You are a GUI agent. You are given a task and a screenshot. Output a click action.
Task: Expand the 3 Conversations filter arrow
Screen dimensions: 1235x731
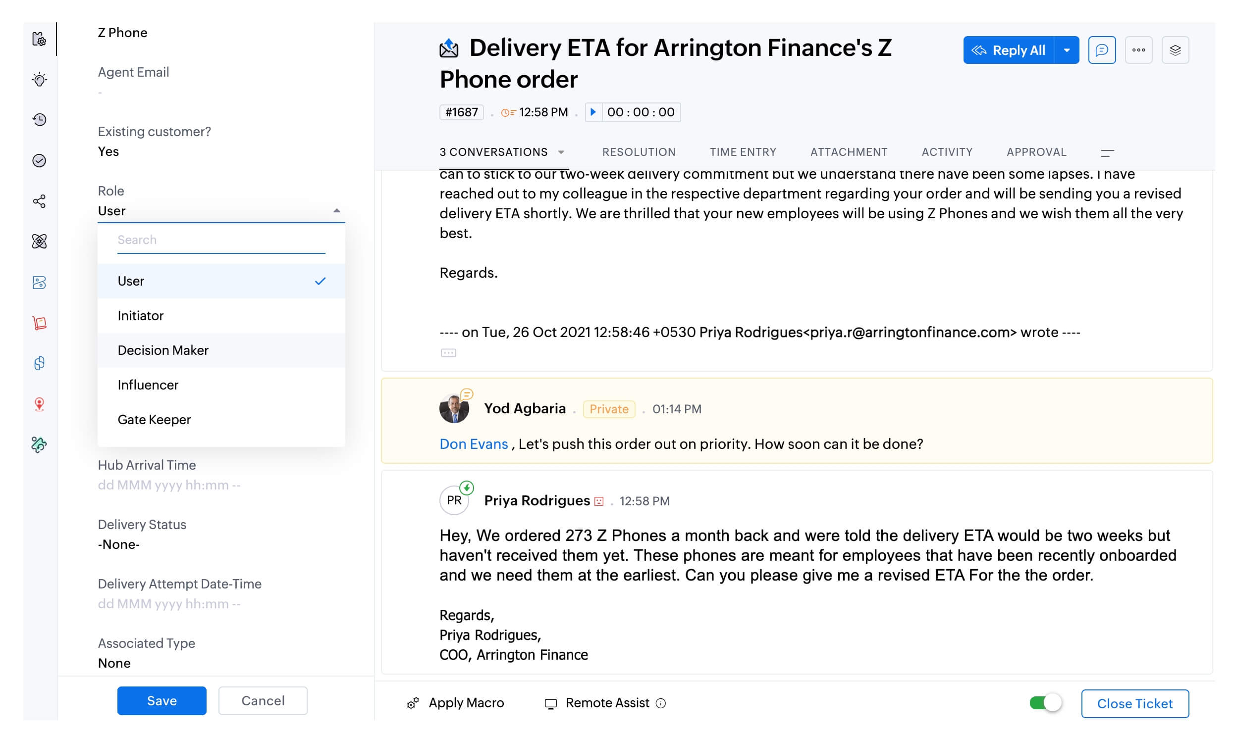click(x=561, y=152)
